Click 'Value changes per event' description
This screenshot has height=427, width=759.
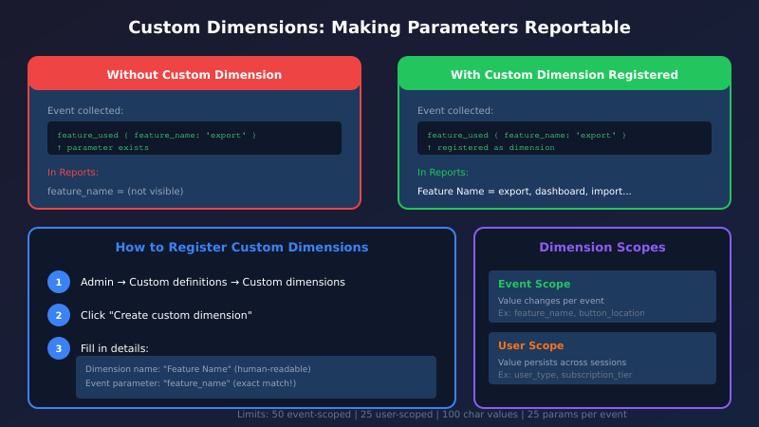[551, 301]
